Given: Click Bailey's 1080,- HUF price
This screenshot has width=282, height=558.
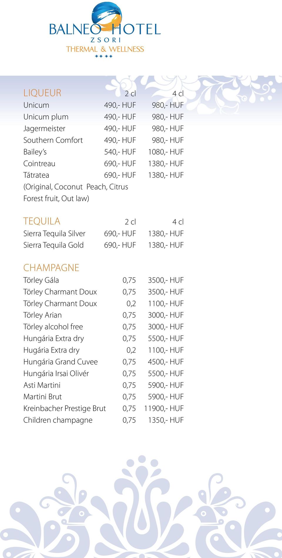Looking at the screenshot, I should click(x=166, y=152).
